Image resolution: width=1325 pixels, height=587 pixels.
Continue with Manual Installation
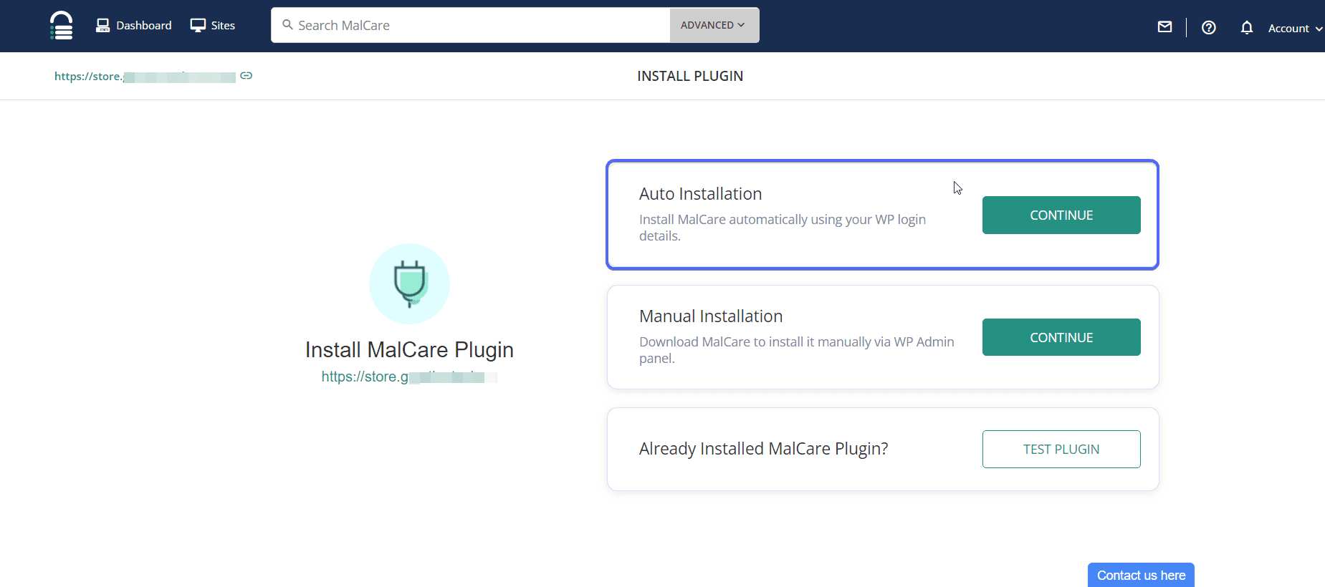pos(1061,337)
